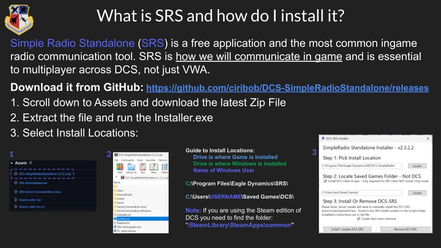Click the up-one-level arrow in archive window

[x=116, y=177]
